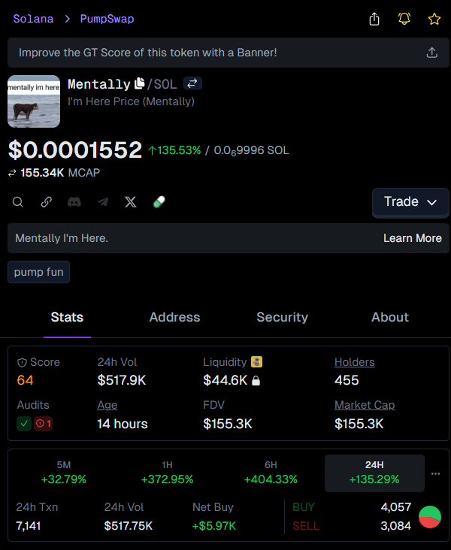
Task: Click the 14 hours age value
Action: [123, 424]
